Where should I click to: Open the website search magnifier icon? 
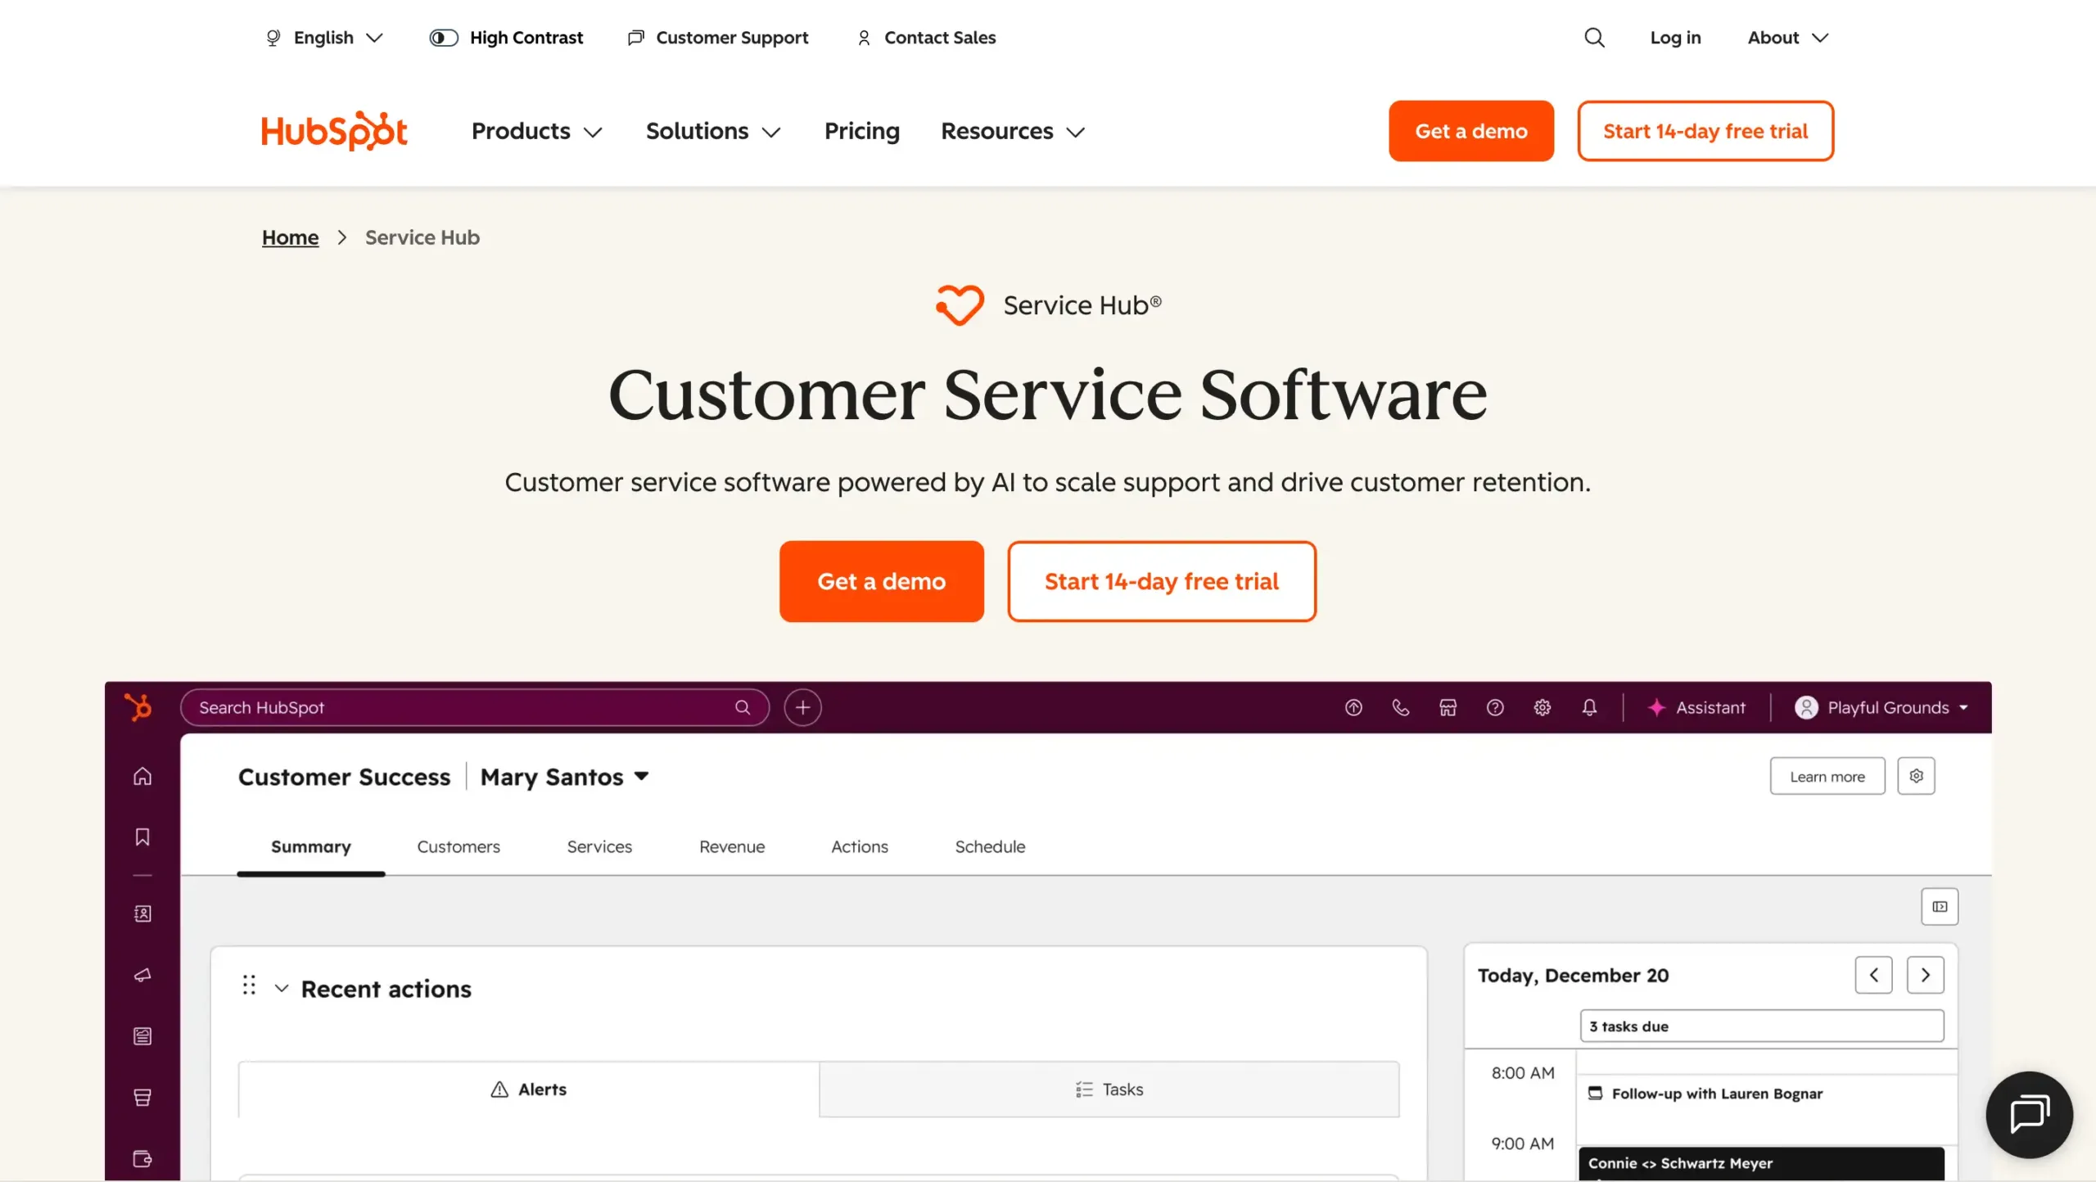click(x=1594, y=38)
